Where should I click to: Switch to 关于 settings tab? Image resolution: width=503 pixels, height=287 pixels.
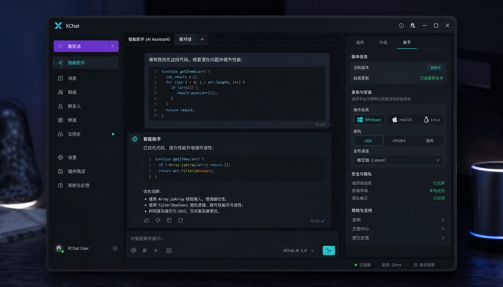coord(407,43)
